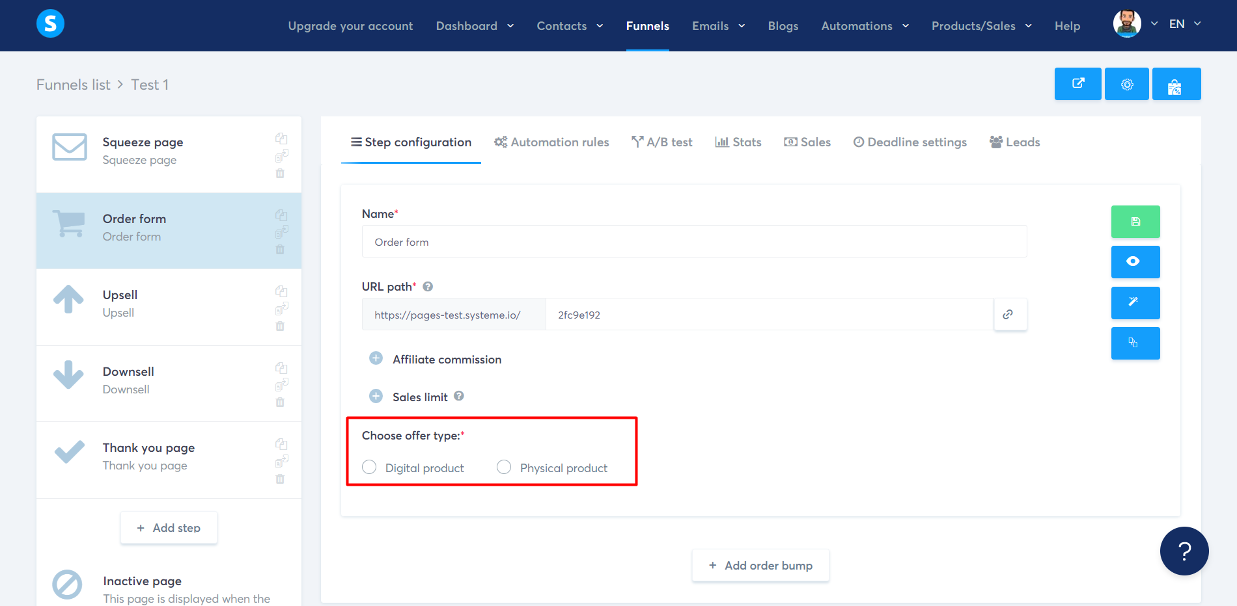This screenshot has height=606, width=1237.
Task: Open the help question mark bubble
Action: pos(1184,551)
